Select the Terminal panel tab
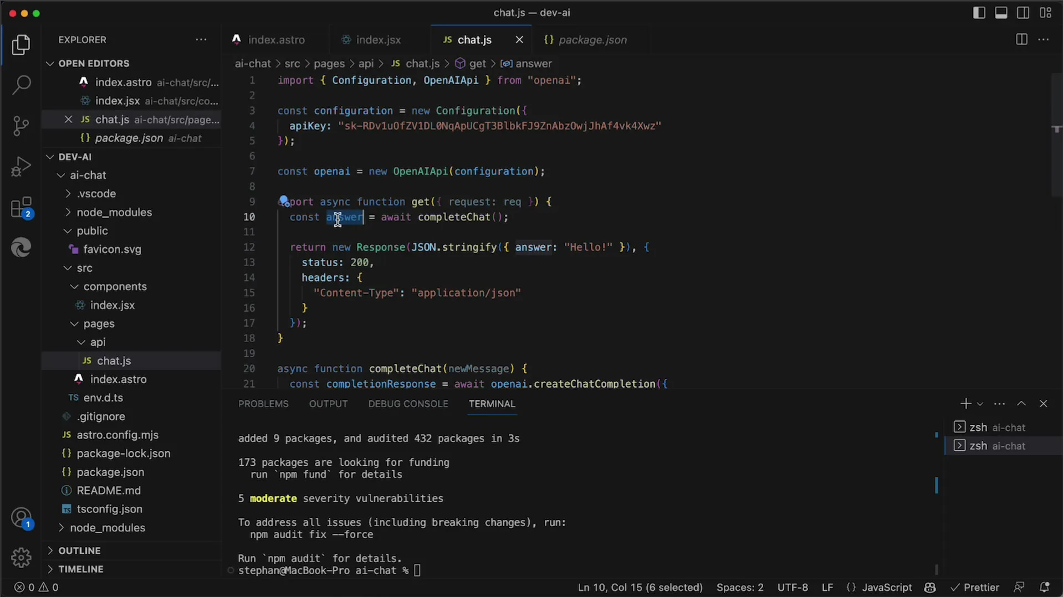This screenshot has width=1063, height=597. [x=492, y=404]
